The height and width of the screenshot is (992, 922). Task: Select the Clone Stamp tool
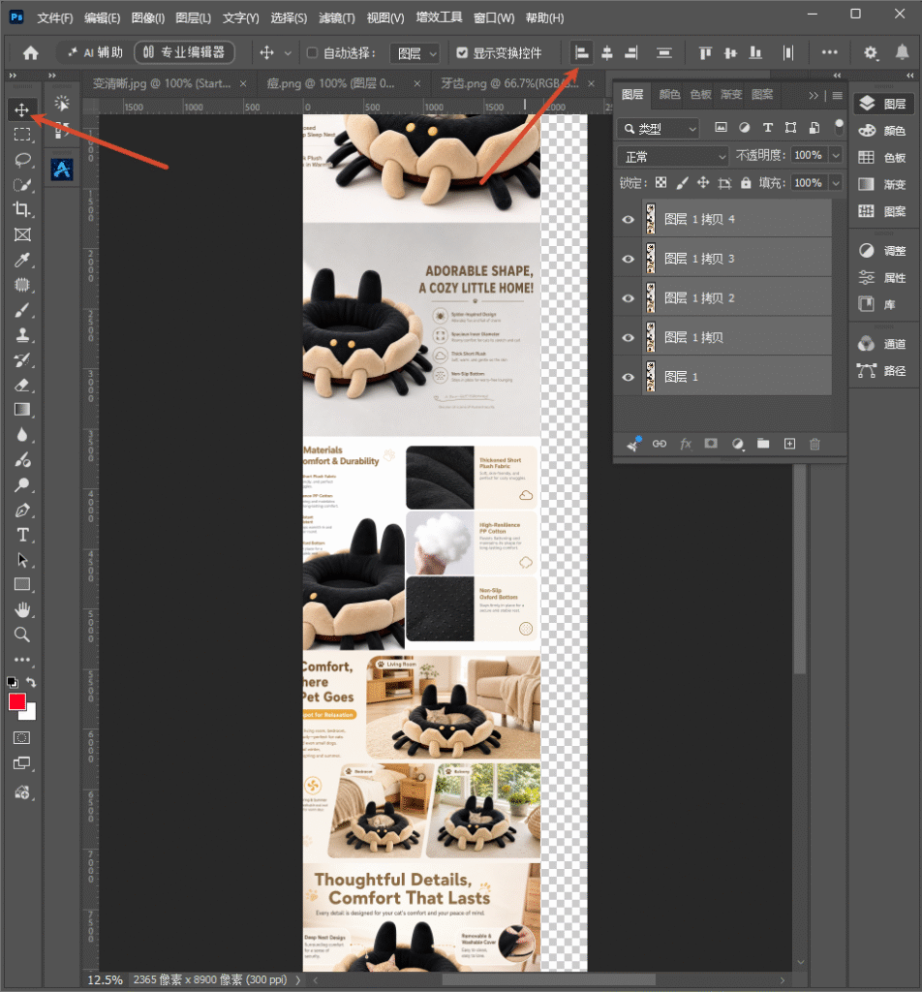[x=22, y=334]
